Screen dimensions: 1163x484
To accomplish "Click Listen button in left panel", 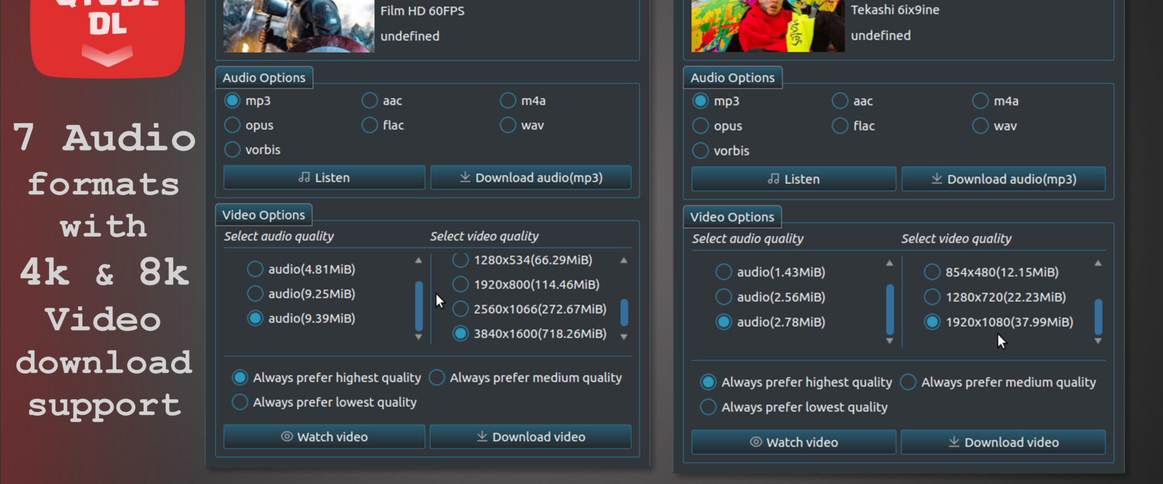I will pyautogui.click(x=324, y=177).
